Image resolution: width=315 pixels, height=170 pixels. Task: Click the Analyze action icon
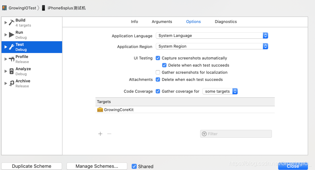click(x=11, y=71)
